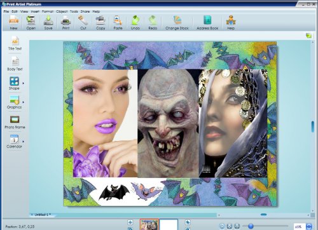Open the Tools menu
The image size is (318, 230).
pos(74,11)
